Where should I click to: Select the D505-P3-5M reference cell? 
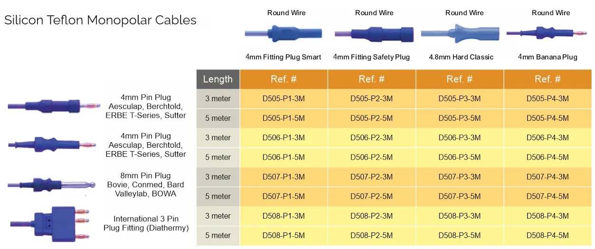(459, 118)
